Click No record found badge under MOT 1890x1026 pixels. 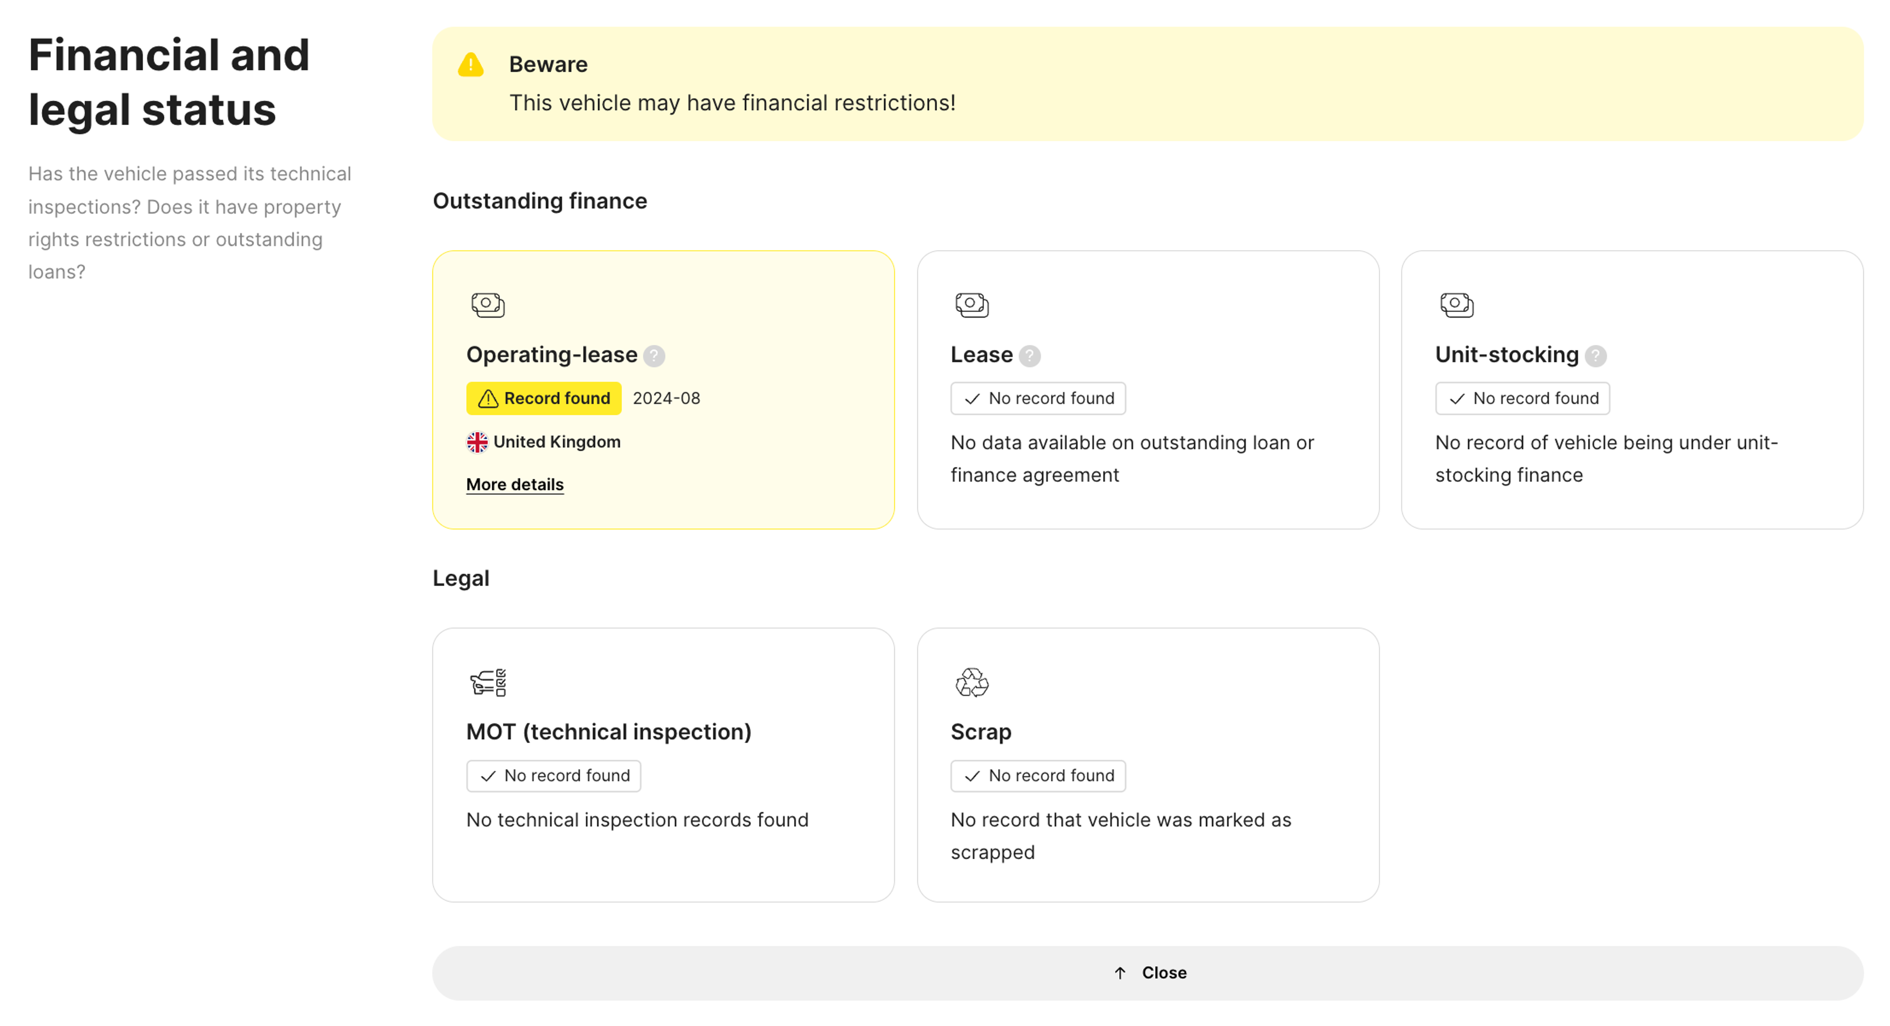[553, 775]
